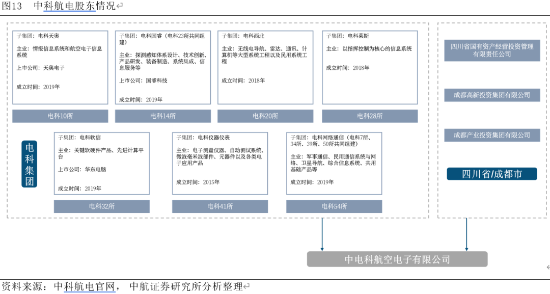Click text 上市公司：华东电脑
Image resolution: width=550 pixels, height=294 pixels.
pyautogui.click(x=82, y=169)
